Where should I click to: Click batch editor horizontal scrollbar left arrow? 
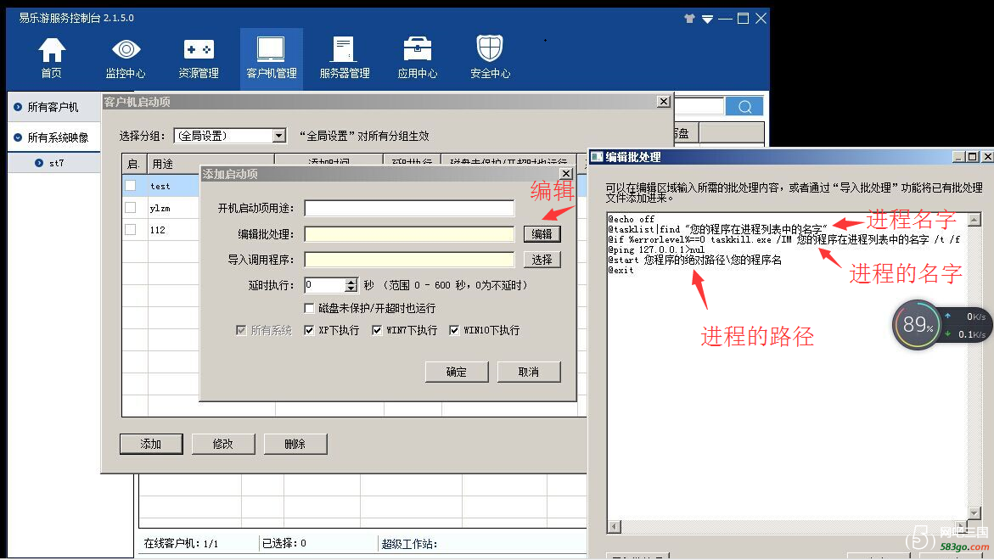click(x=615, y=526)
